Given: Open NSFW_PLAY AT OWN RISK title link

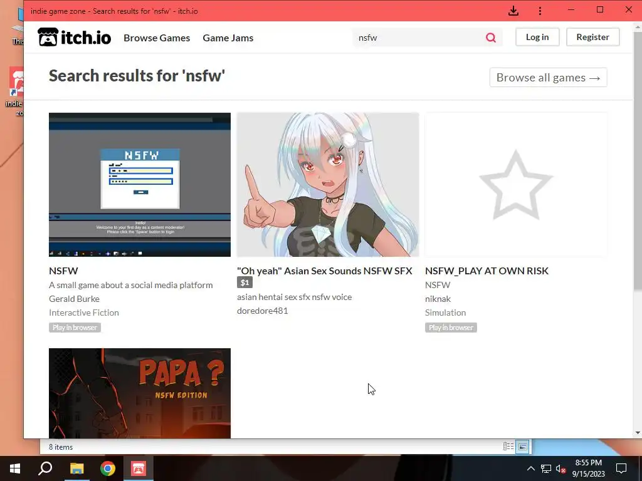Looking at the screenshot, I should click(x=487, y=271).
